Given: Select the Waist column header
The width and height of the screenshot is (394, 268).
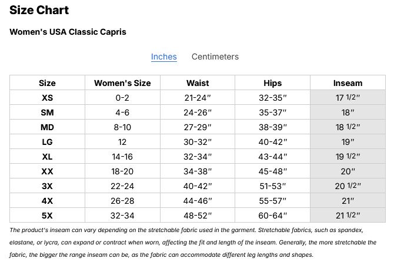Looking at the screenshot, I should point(198,83).
